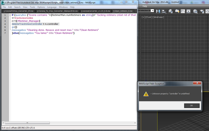The image size is (209, 131).
Task: Click the Mirror tool in 3ds Max toolbar
Action: 158,11
